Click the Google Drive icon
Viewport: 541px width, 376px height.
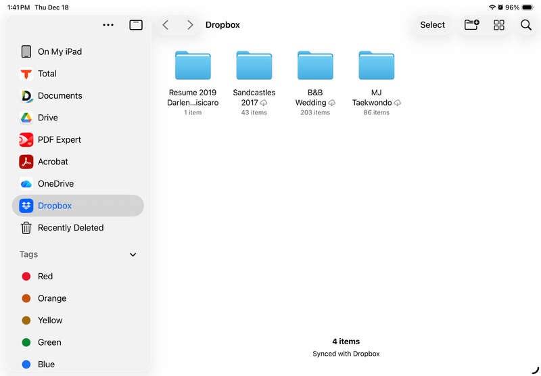pyautogui.click(x=26, y=118)
